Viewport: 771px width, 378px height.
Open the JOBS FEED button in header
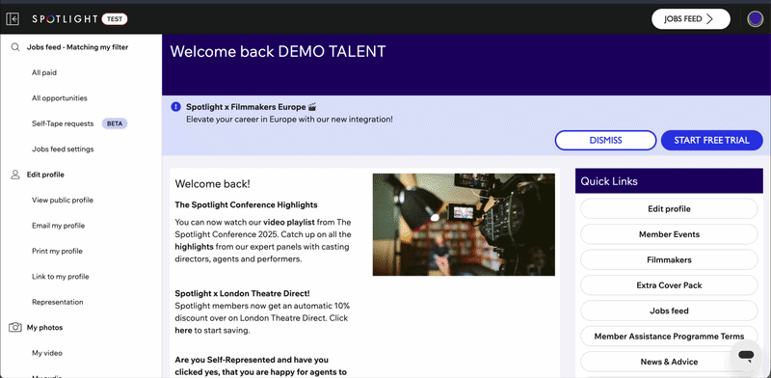coord(691,19)
